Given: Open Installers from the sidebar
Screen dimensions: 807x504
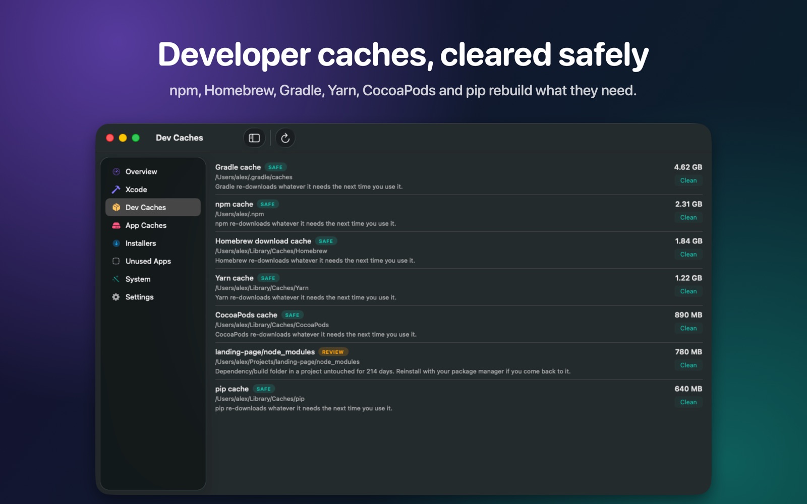Looking at the screenshot, I should tap(153, 243).
